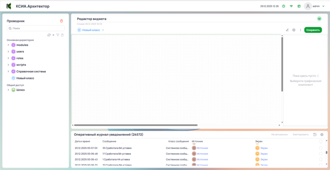Click the Поиск search field in explorer
Viewport: 330px width, 170px height.
click(x=36, y=28)
